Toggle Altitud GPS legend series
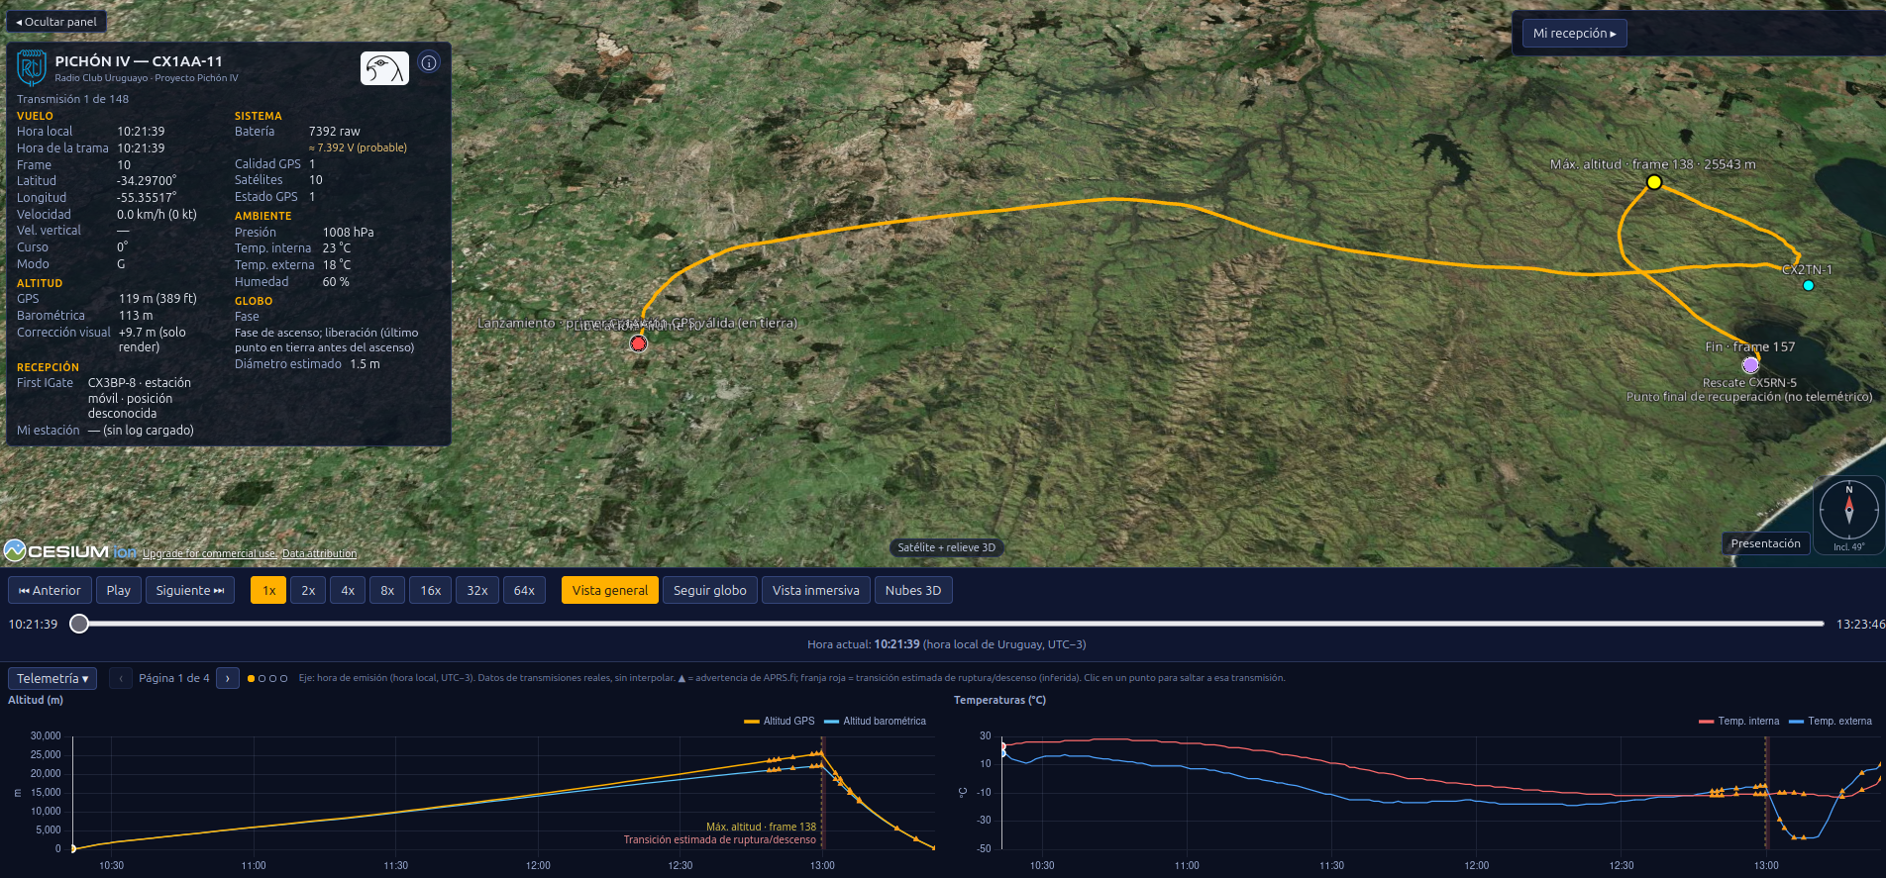 [x=780, y=721]
